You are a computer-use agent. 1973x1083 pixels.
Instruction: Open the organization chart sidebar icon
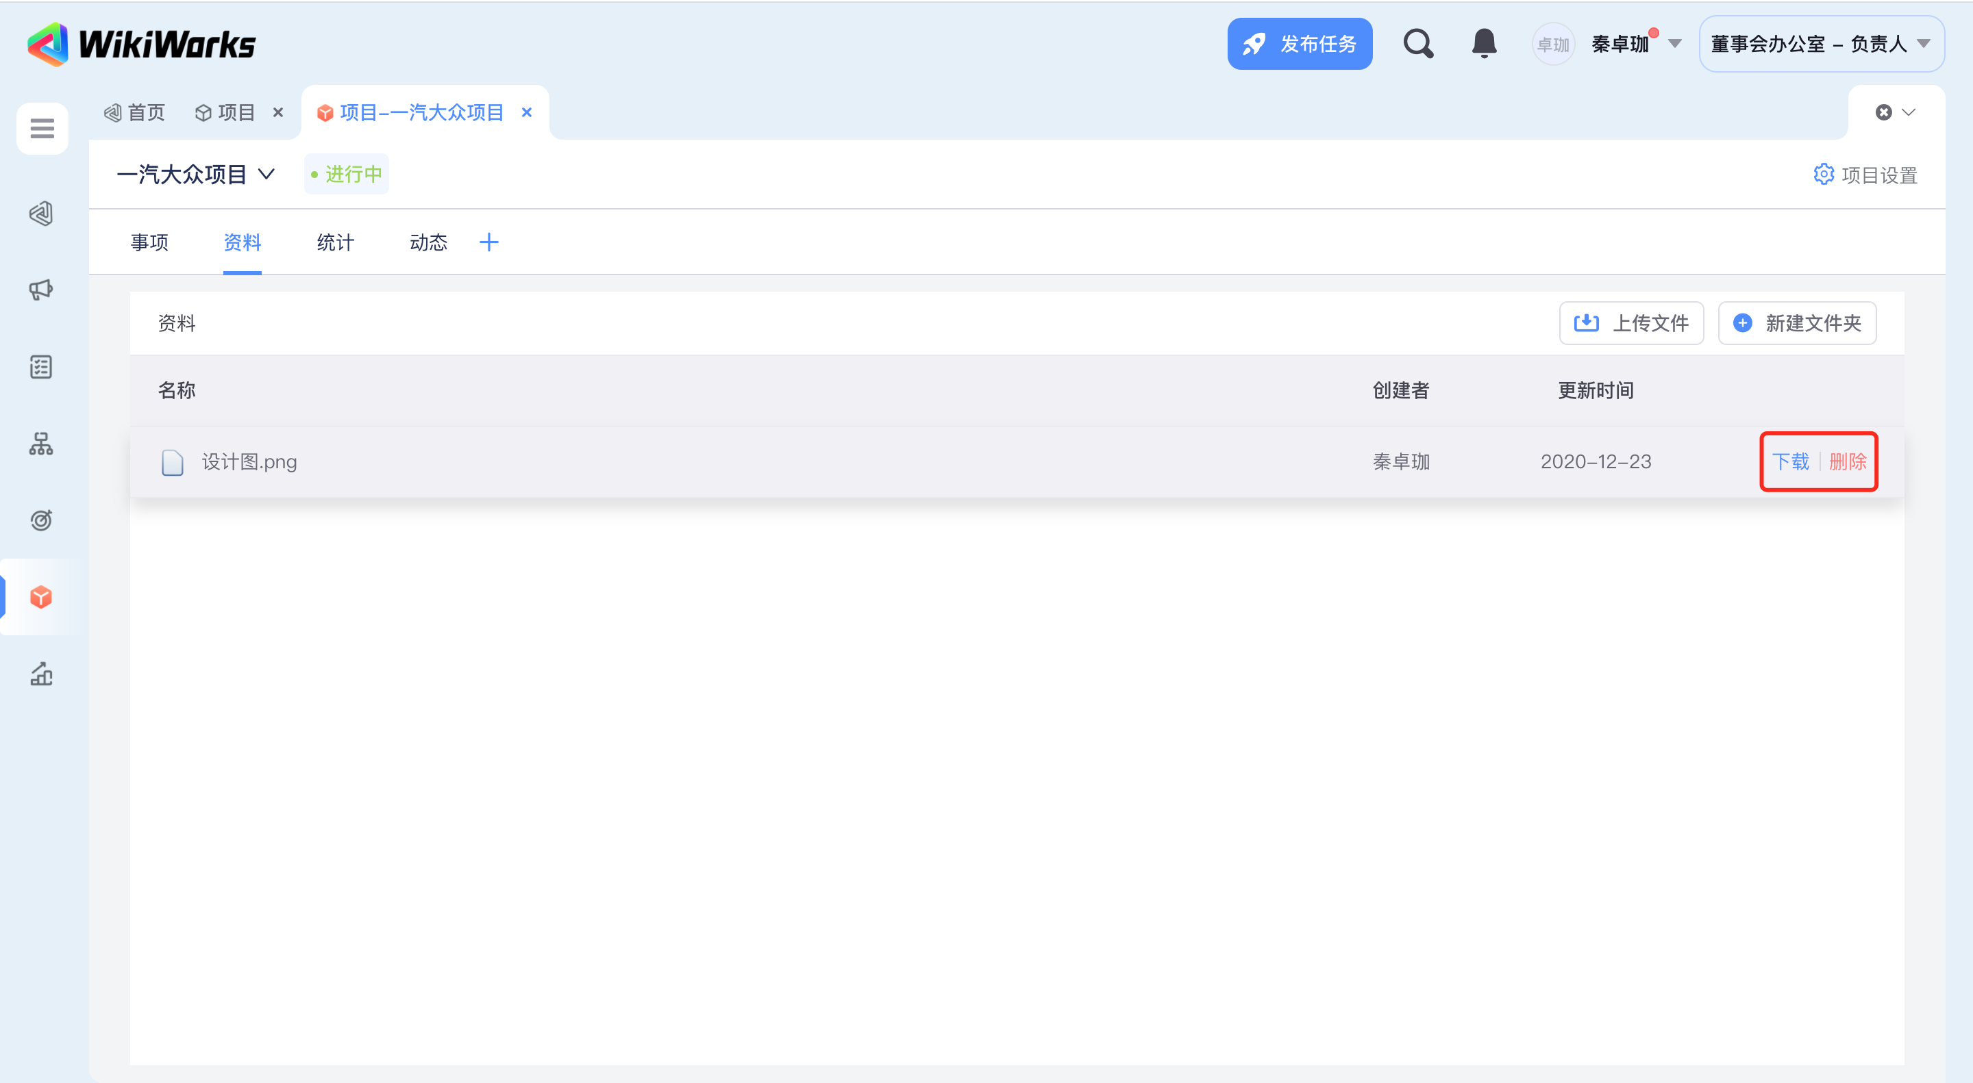[41, 444]
